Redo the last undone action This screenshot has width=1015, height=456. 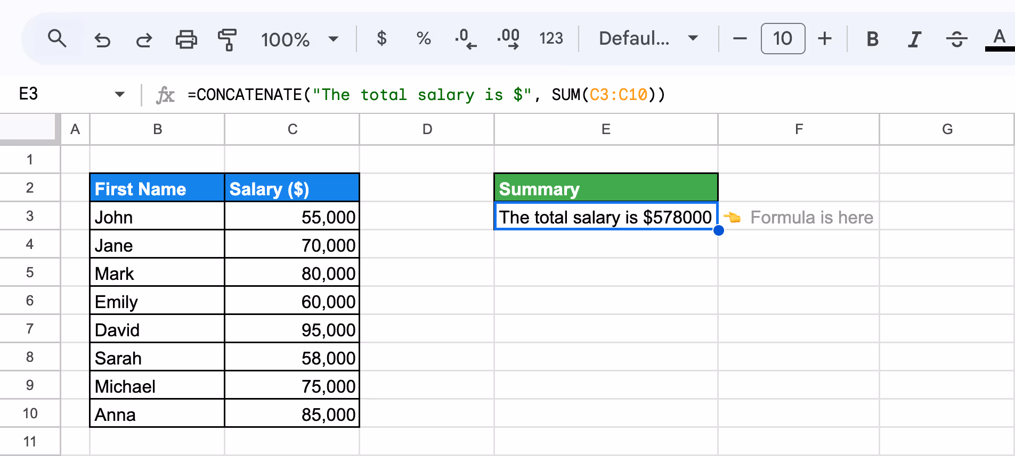(x=144, y=39)
